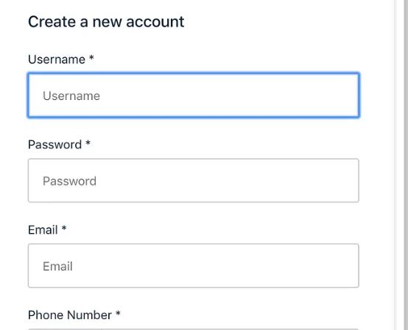Click the gray Username placeholder text
Image resolution: width=408 pixels, height=330 pixels.
click(71, 96)
